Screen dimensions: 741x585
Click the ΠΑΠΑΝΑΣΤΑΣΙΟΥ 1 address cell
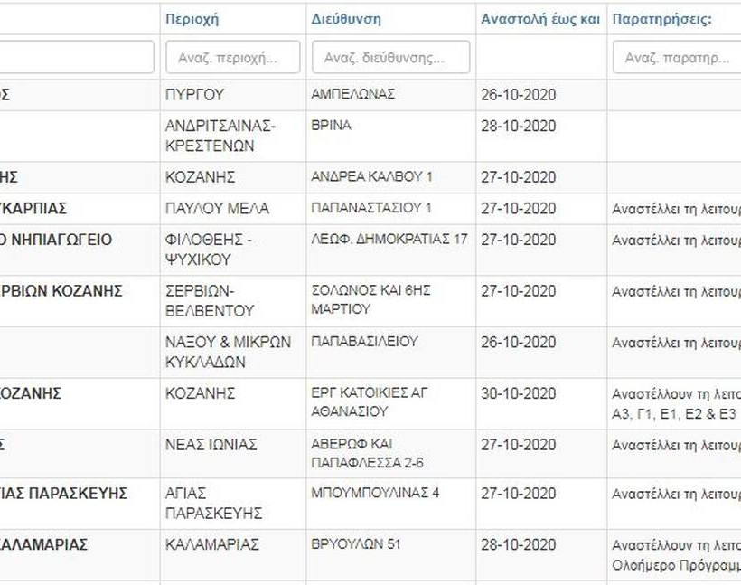pos(371,209)
